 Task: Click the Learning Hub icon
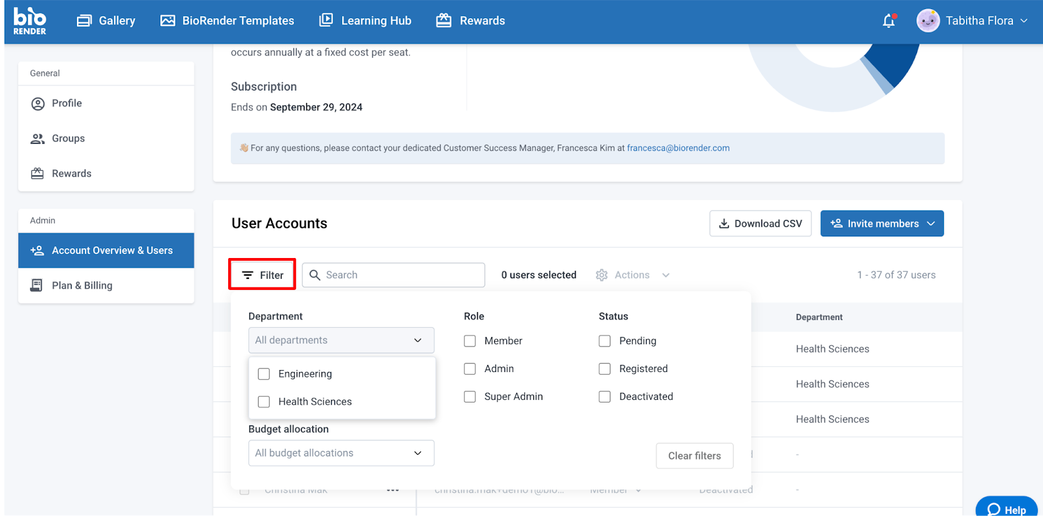326,20
